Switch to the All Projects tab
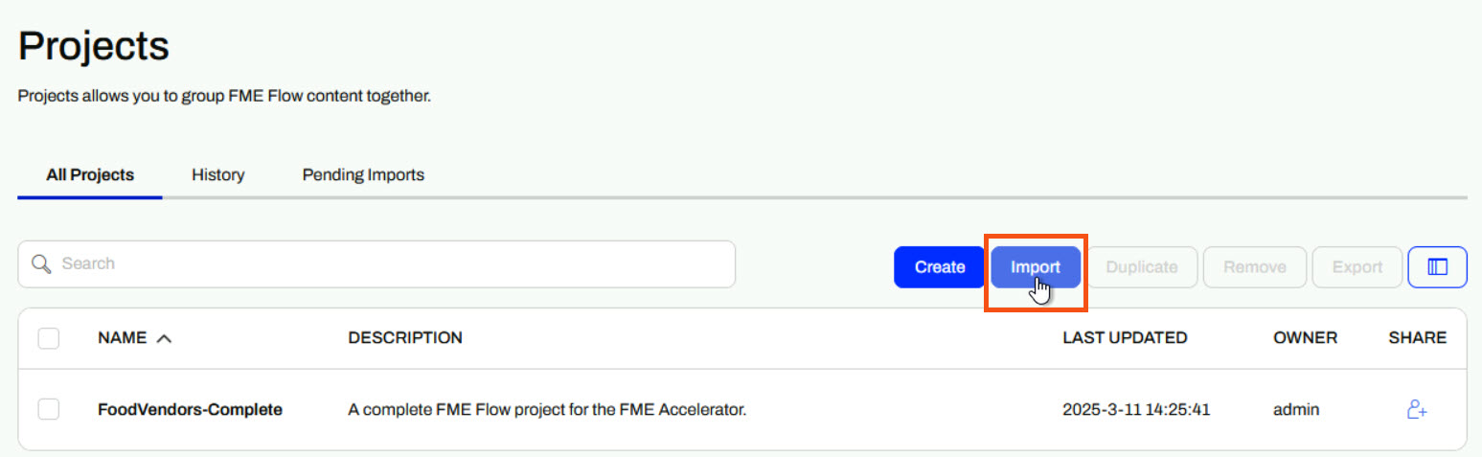 [90, 175]
